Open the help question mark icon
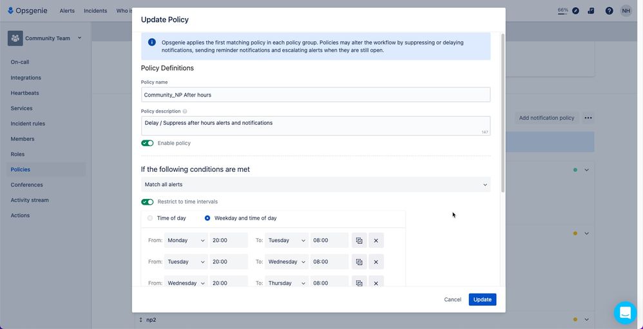Image resolution: width=643 pixels, height=329 pixels. pyautogui.click(x=609, y=11)
